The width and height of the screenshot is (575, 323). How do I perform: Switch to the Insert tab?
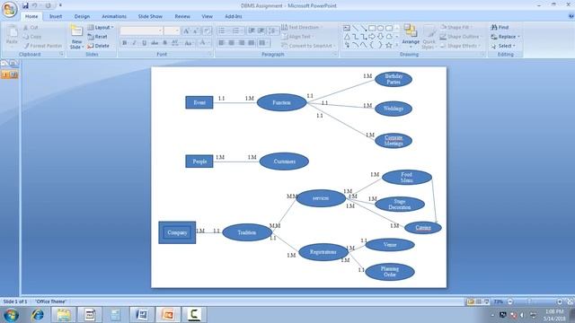[56, 16]
